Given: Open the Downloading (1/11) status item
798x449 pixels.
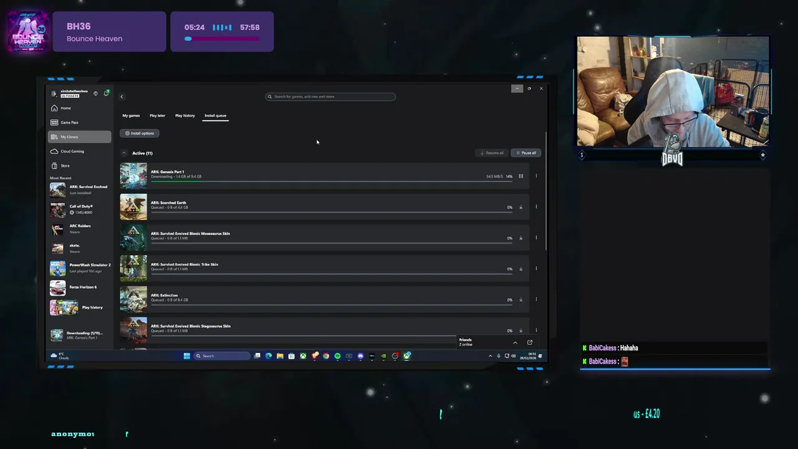Looking at the screenshot, I should [x=80, y=335].
